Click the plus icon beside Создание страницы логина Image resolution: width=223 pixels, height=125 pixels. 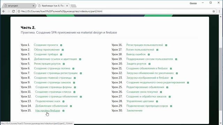[x=74, y=69]
